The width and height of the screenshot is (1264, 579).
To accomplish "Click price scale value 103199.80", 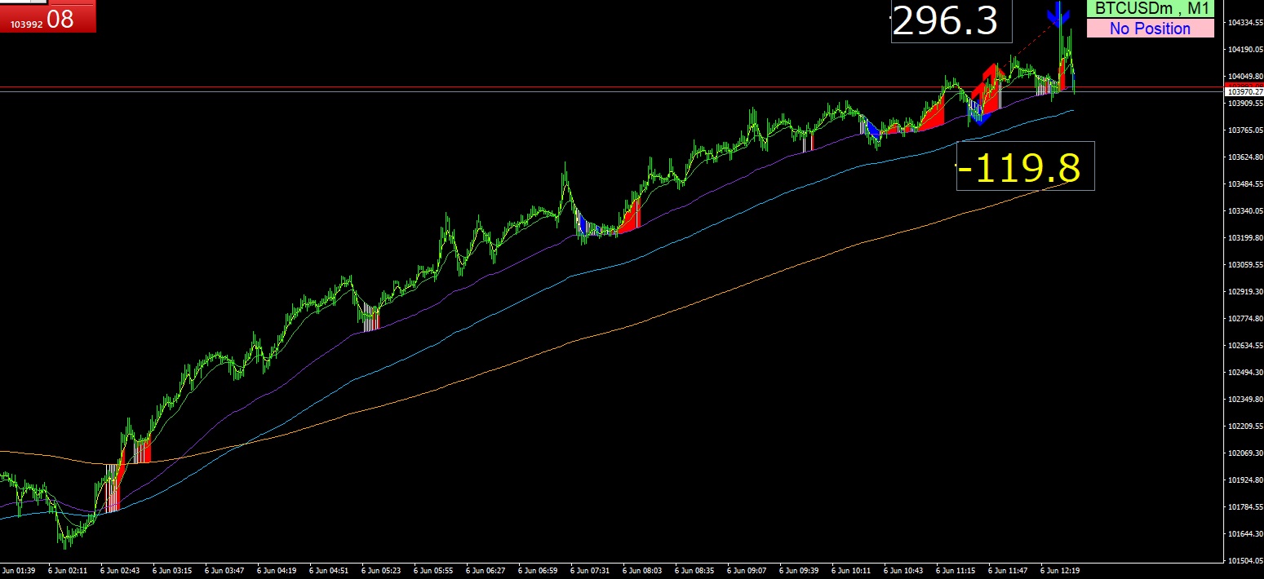I will (x=1245, y=237).
